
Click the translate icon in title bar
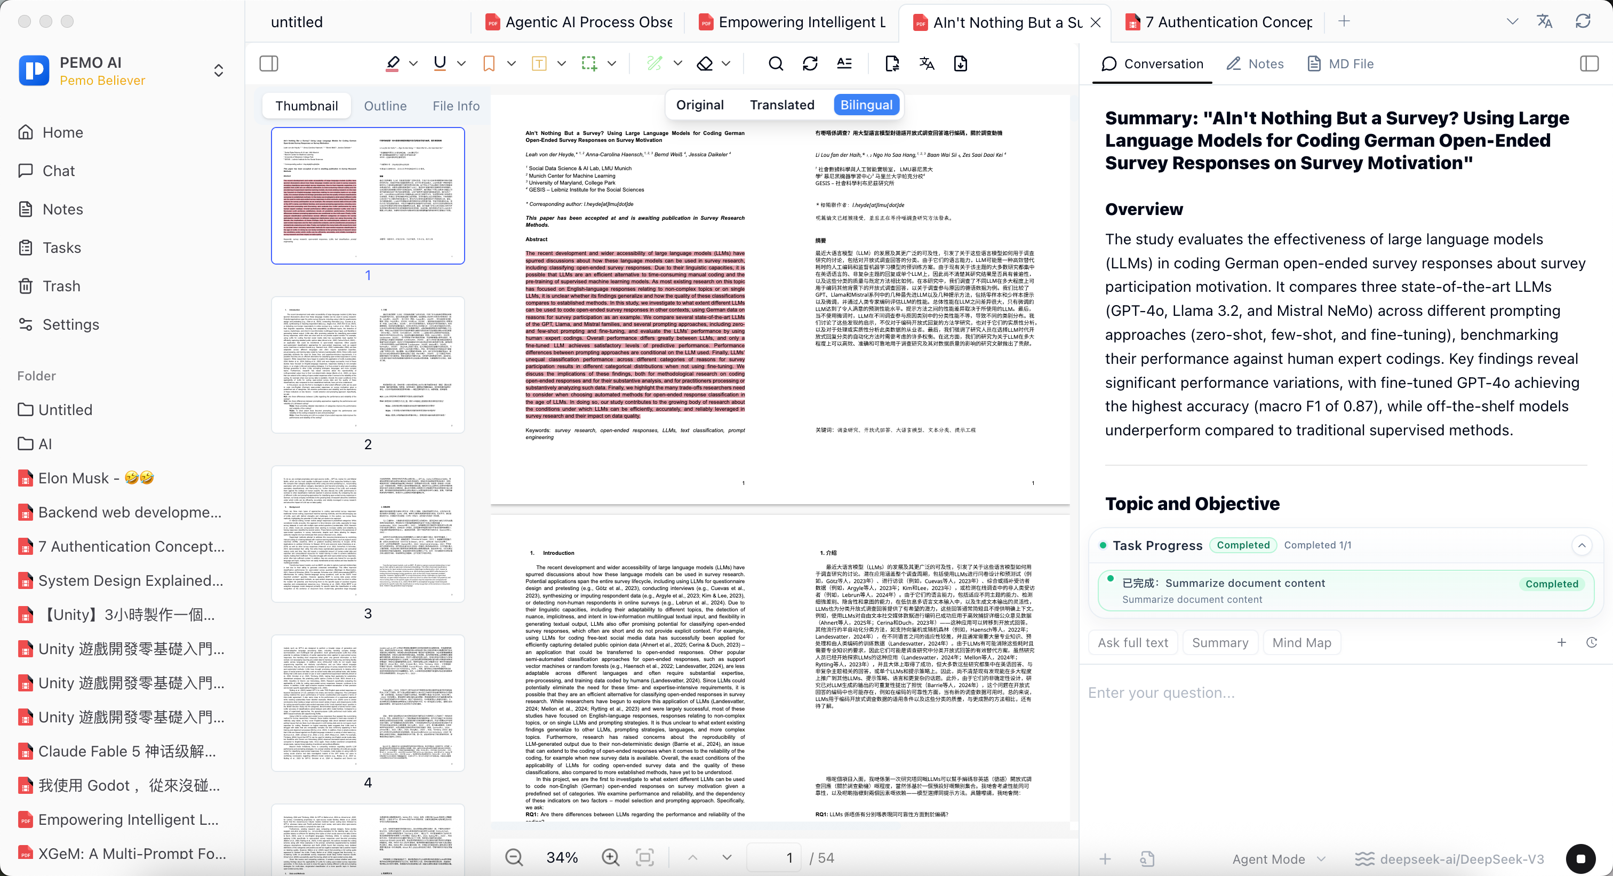1545,21
